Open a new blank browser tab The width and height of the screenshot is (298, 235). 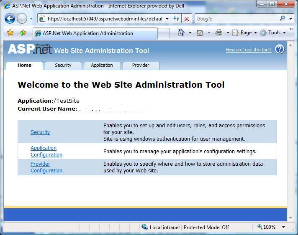click(164, 33)
